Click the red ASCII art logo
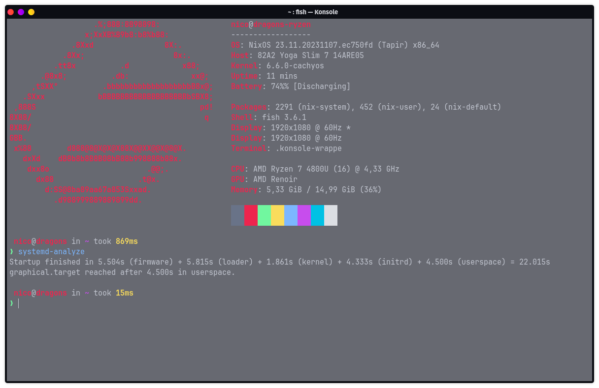This screenshot has height=388, width=599. pos(111,112)
